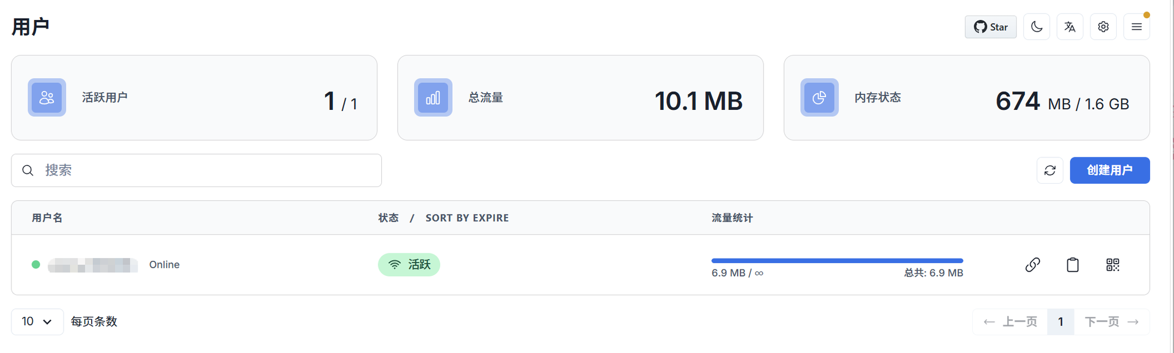Click the 674 MB / 1.6 GB memory value

coord(1062,101)
